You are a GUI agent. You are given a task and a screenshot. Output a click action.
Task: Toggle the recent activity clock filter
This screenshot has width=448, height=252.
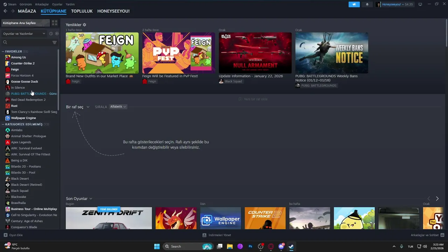tap(51, 34)
